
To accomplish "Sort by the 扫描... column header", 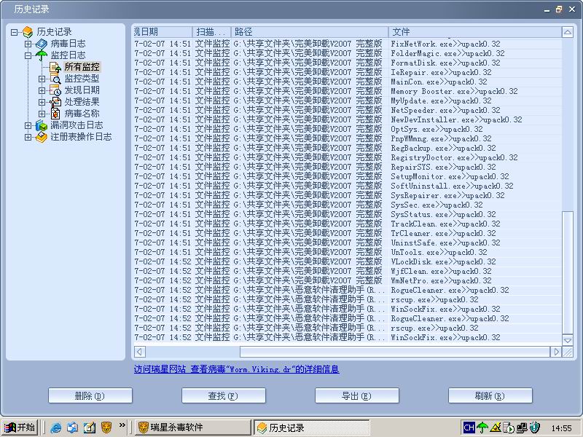I will (x=211, y=32).
